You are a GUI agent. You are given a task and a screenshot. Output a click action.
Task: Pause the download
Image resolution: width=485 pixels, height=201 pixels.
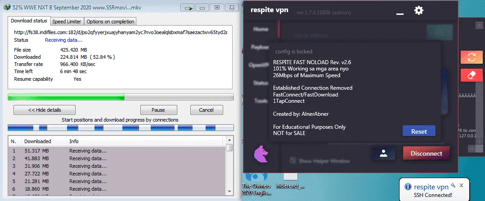(x=158, y=110)
